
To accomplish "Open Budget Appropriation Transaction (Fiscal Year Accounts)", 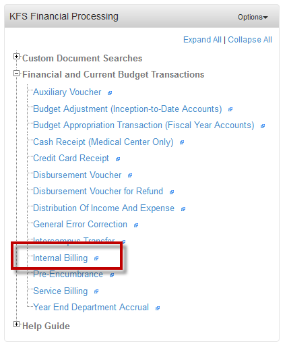I will [x=143, y=125].
